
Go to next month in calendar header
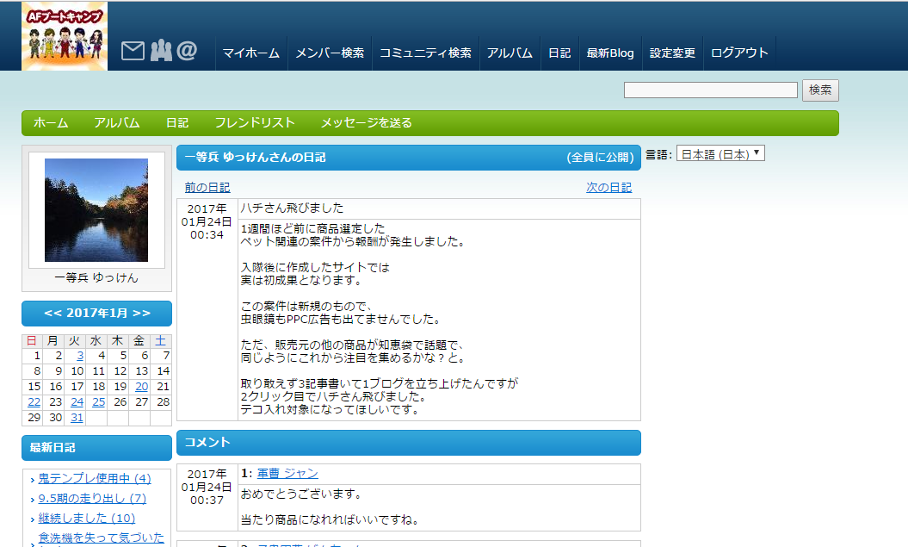point(142,313)
